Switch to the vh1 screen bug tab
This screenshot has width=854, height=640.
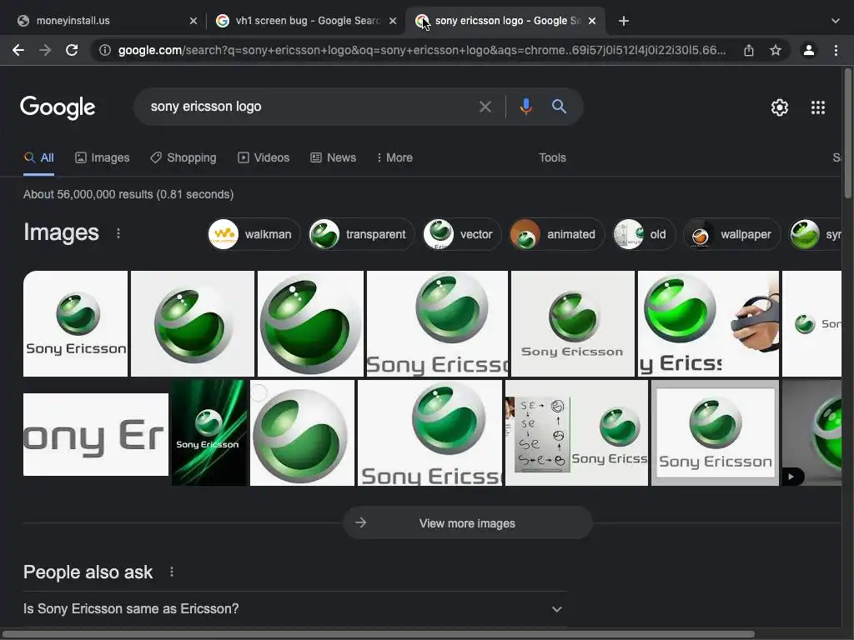tap(305, 21)
